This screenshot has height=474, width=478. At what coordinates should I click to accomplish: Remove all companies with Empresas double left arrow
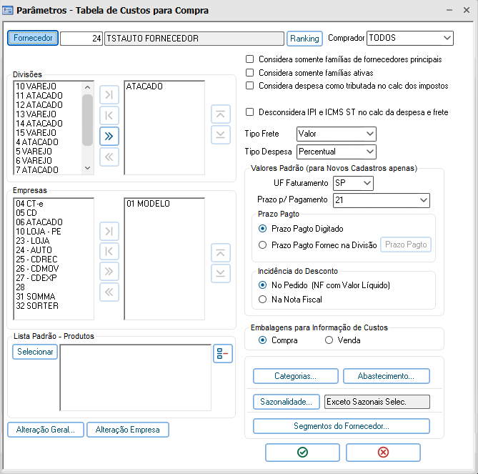[x=109, y=292]
